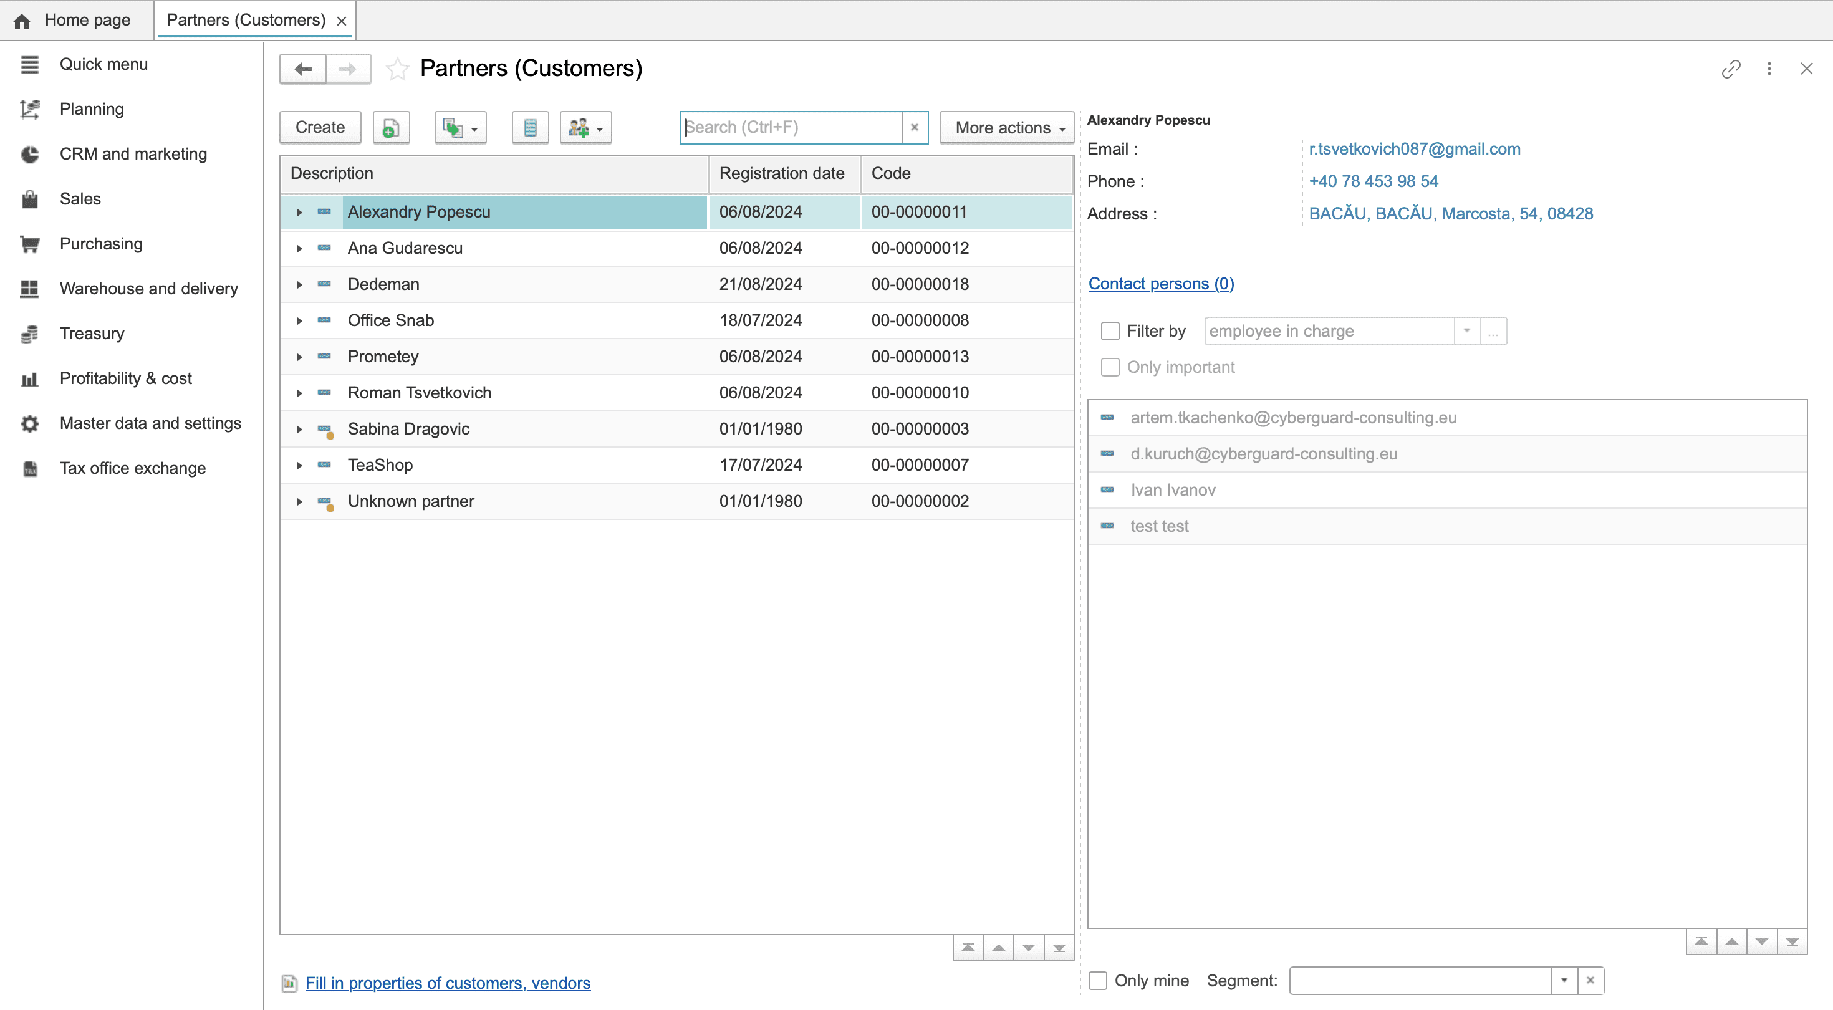Screen dimensions: 1833x1010
Task: Click in the Search (Ctrl+F) field
Action: click(790, 127)
